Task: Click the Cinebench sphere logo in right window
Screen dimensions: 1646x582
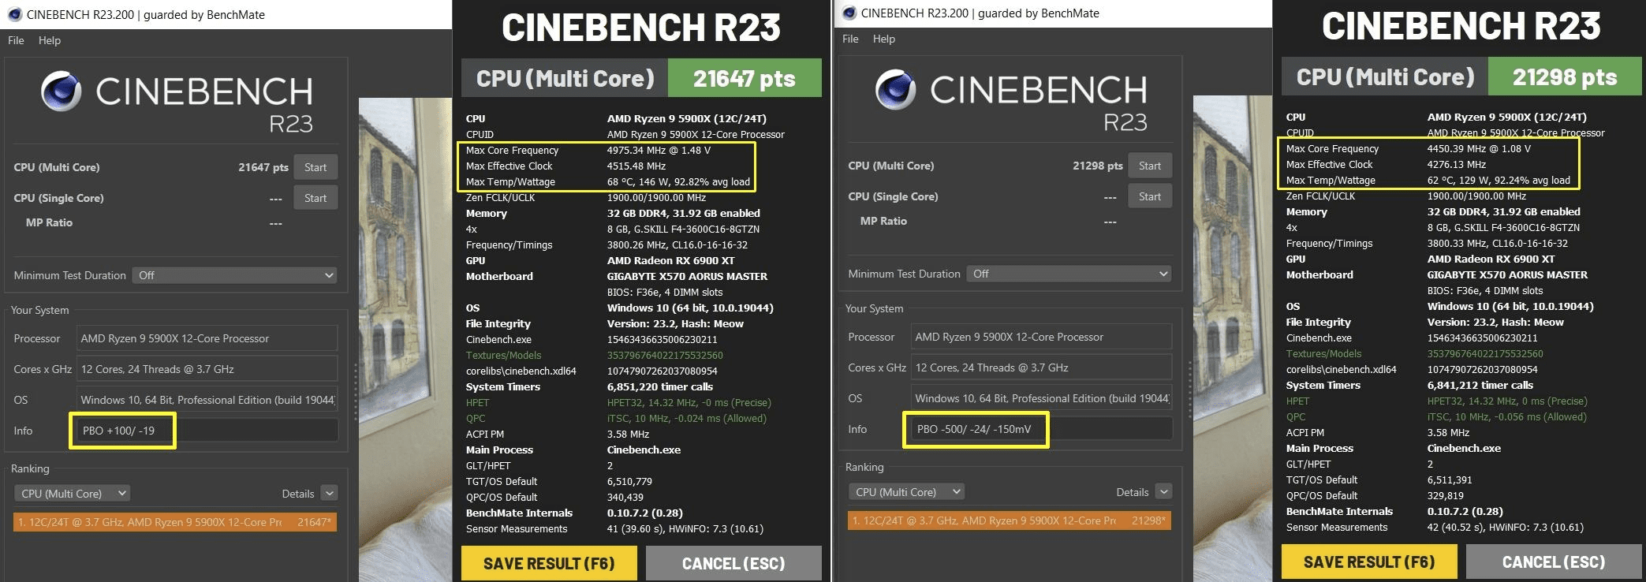Action: (x=896, y=89)
